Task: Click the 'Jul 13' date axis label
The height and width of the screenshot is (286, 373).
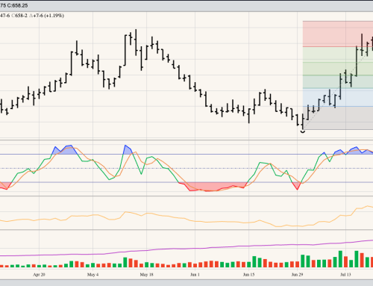Action: click(x=345, y=275)
